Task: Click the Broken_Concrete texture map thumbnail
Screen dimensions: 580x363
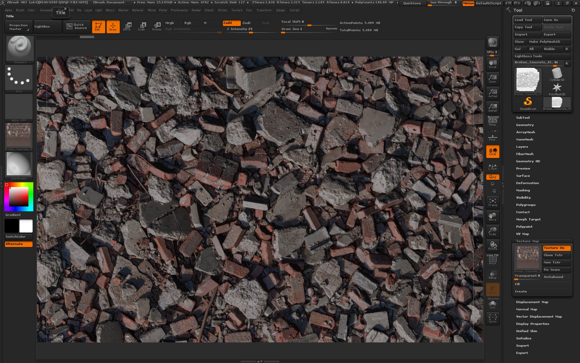Action: (x=528, y=259)
